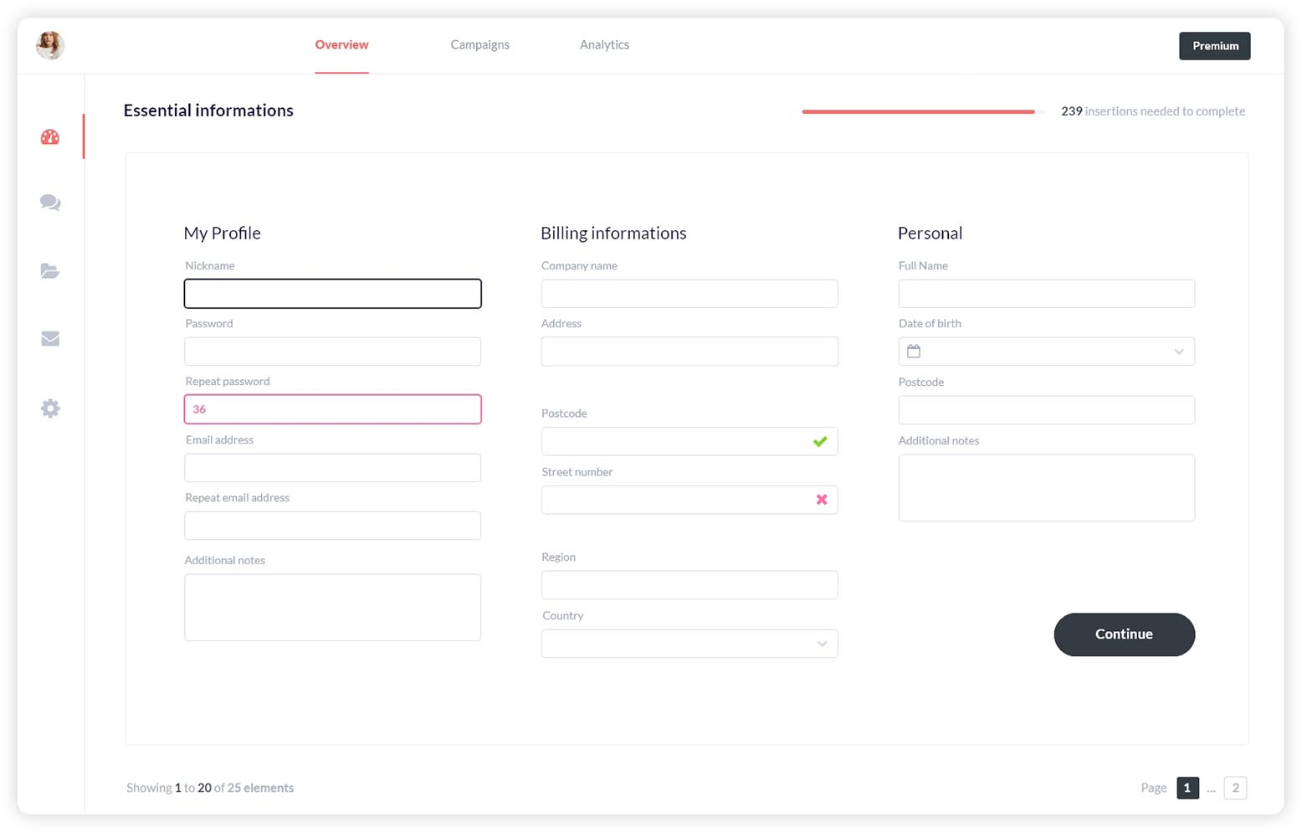Open the dashboard gauge icon in sidebar
Viewport: 1302px width, 832px height.
pyautogui.click(x=50, y=137)
